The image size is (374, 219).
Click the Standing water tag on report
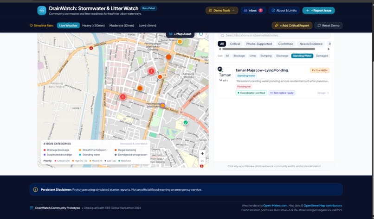246,75
